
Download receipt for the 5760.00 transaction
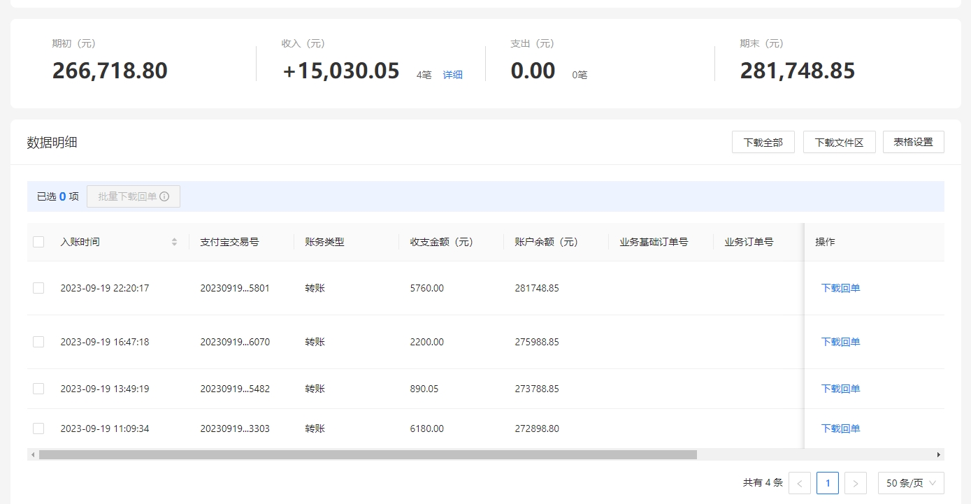point(840,288)
